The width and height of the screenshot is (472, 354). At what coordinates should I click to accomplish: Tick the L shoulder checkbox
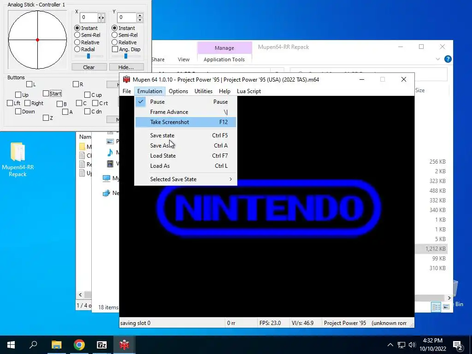(29, 84)
